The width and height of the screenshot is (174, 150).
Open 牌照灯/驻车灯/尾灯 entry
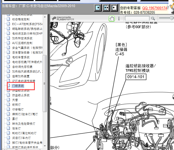(25, 114)
